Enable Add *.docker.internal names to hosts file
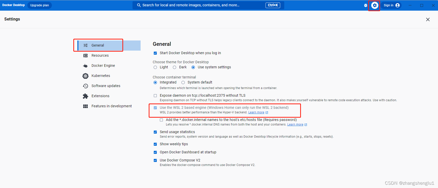Image resolution: width=438 pixels, height=188 pixels. (x=161, y=120)
